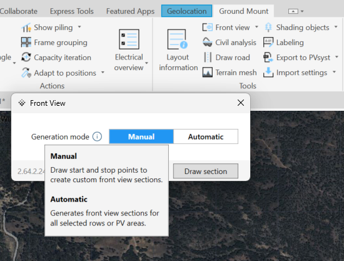Open the Express Tools tab

[72, 11]
